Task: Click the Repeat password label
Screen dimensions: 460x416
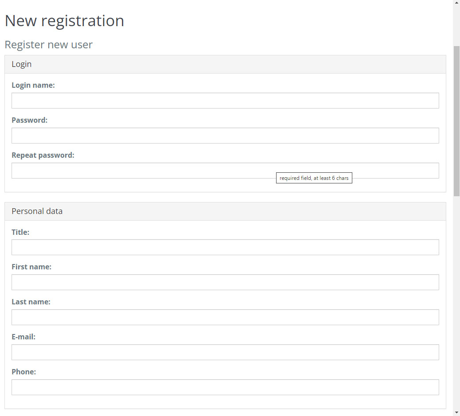Action: coord(43,155)
